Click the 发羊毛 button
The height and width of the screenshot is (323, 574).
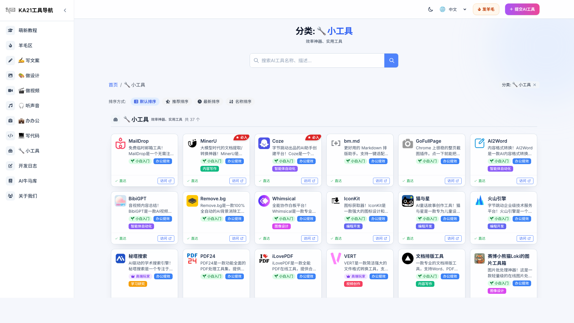486,9
